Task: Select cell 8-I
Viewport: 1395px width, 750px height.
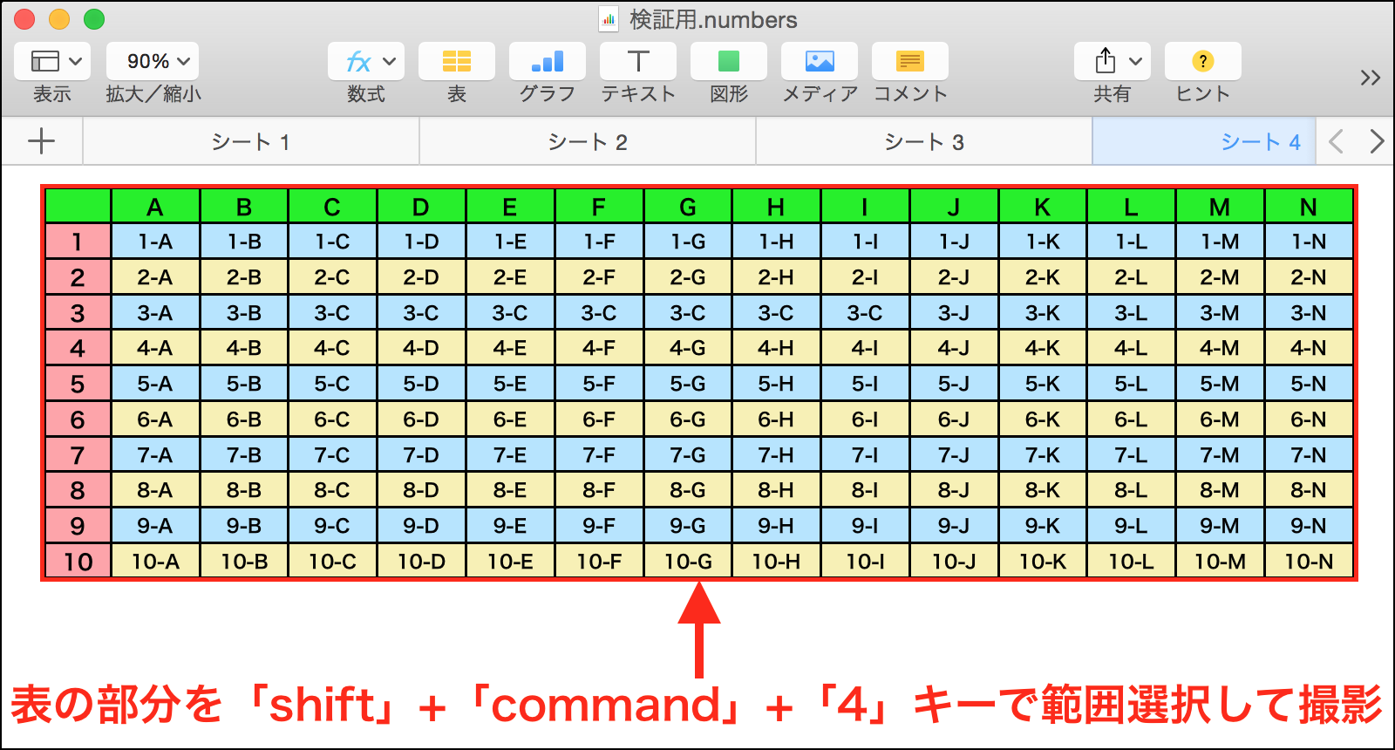Action: click(x=865, y=490)
